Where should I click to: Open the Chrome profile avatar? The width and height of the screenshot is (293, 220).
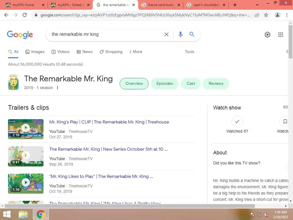(278, 15)
